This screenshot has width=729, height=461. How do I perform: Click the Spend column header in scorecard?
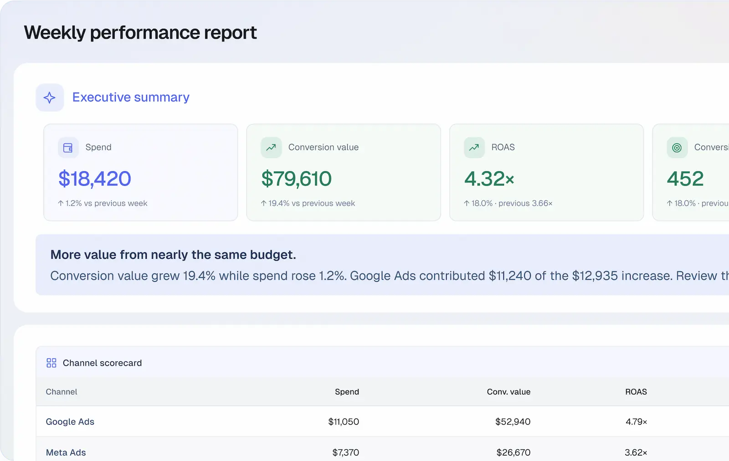(x=347, y=392)
